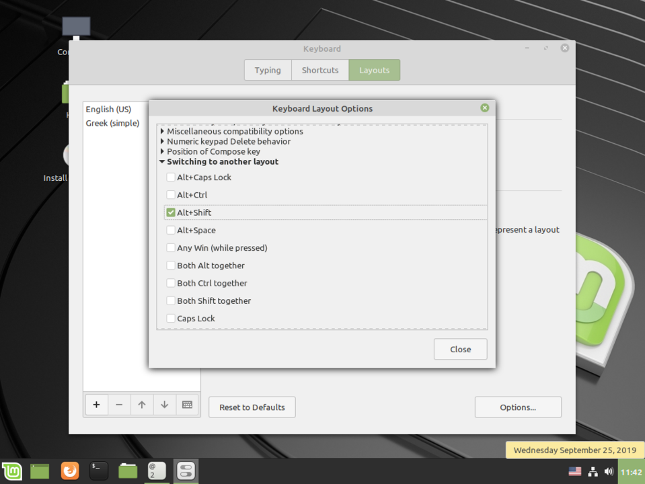The width and height of the screenshot is (645, 484).
Task: Expand Numeric keypad Delete behavior
Action: (163, 141)
